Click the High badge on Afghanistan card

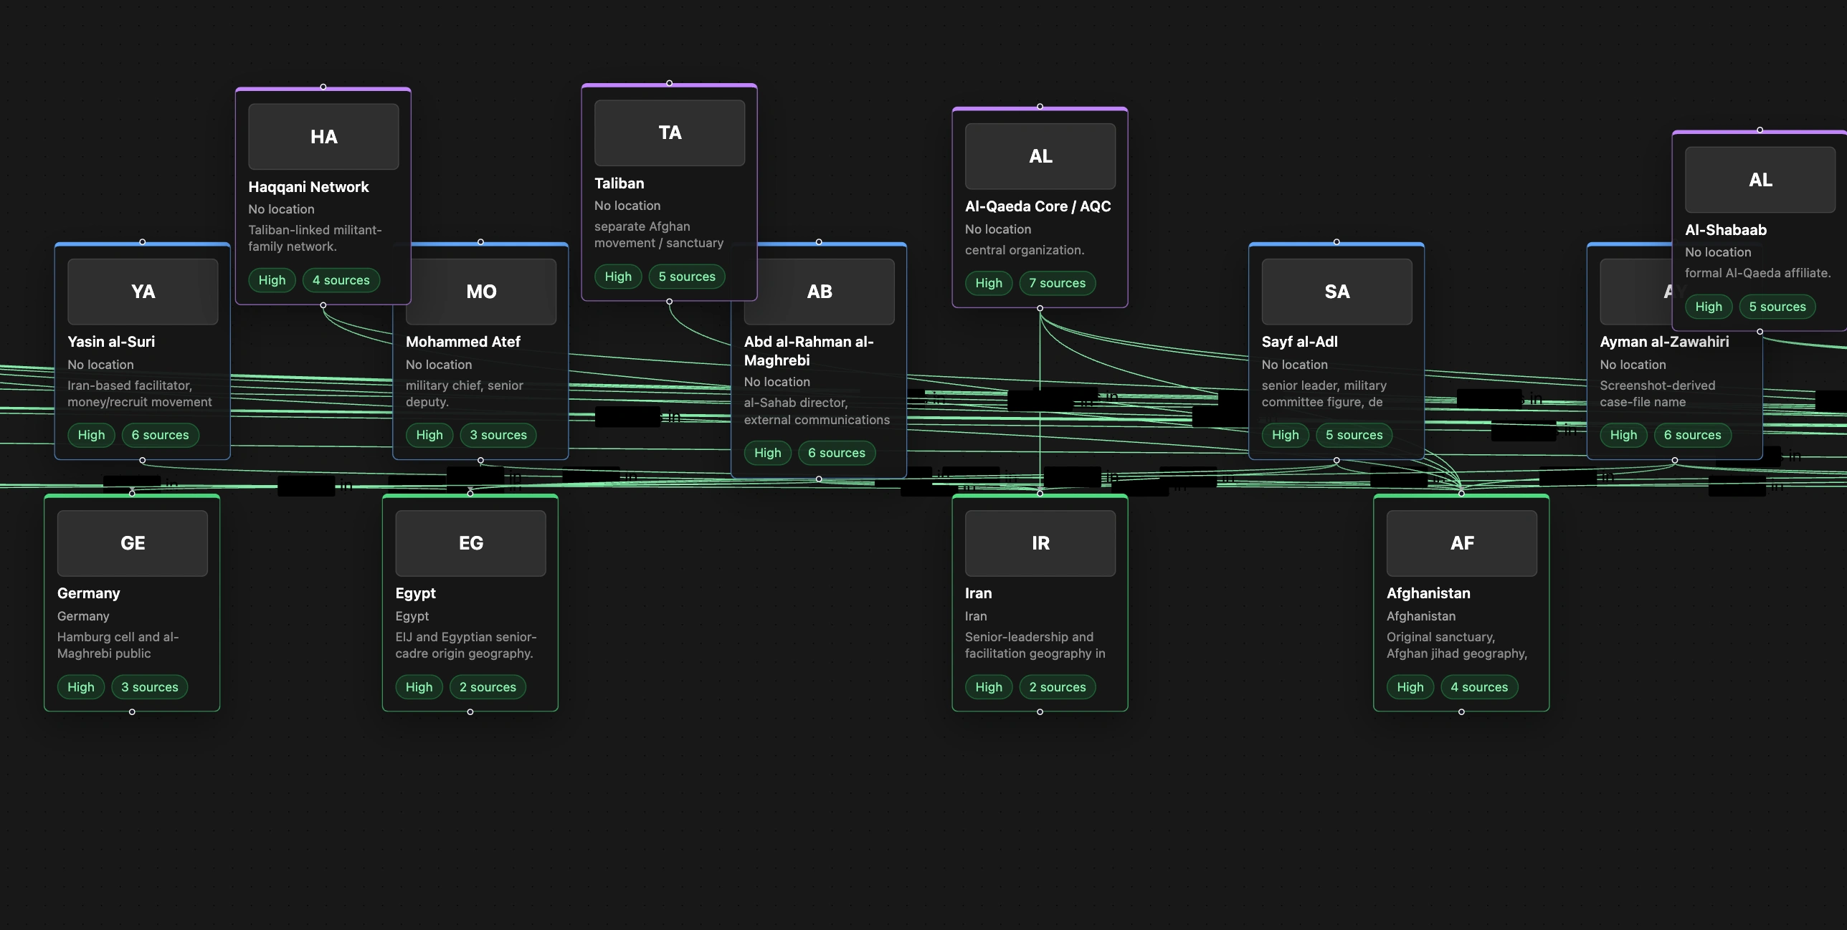[1410, 687]
